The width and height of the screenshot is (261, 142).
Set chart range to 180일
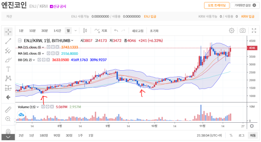click(44, 136)
